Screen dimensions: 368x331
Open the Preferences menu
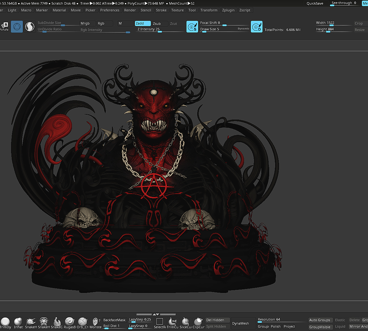110,10
